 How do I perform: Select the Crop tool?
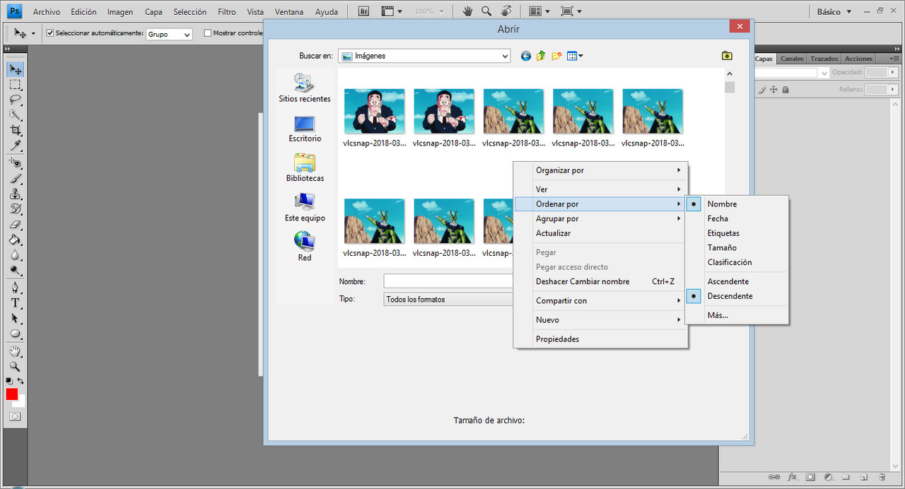pos(15,131)
